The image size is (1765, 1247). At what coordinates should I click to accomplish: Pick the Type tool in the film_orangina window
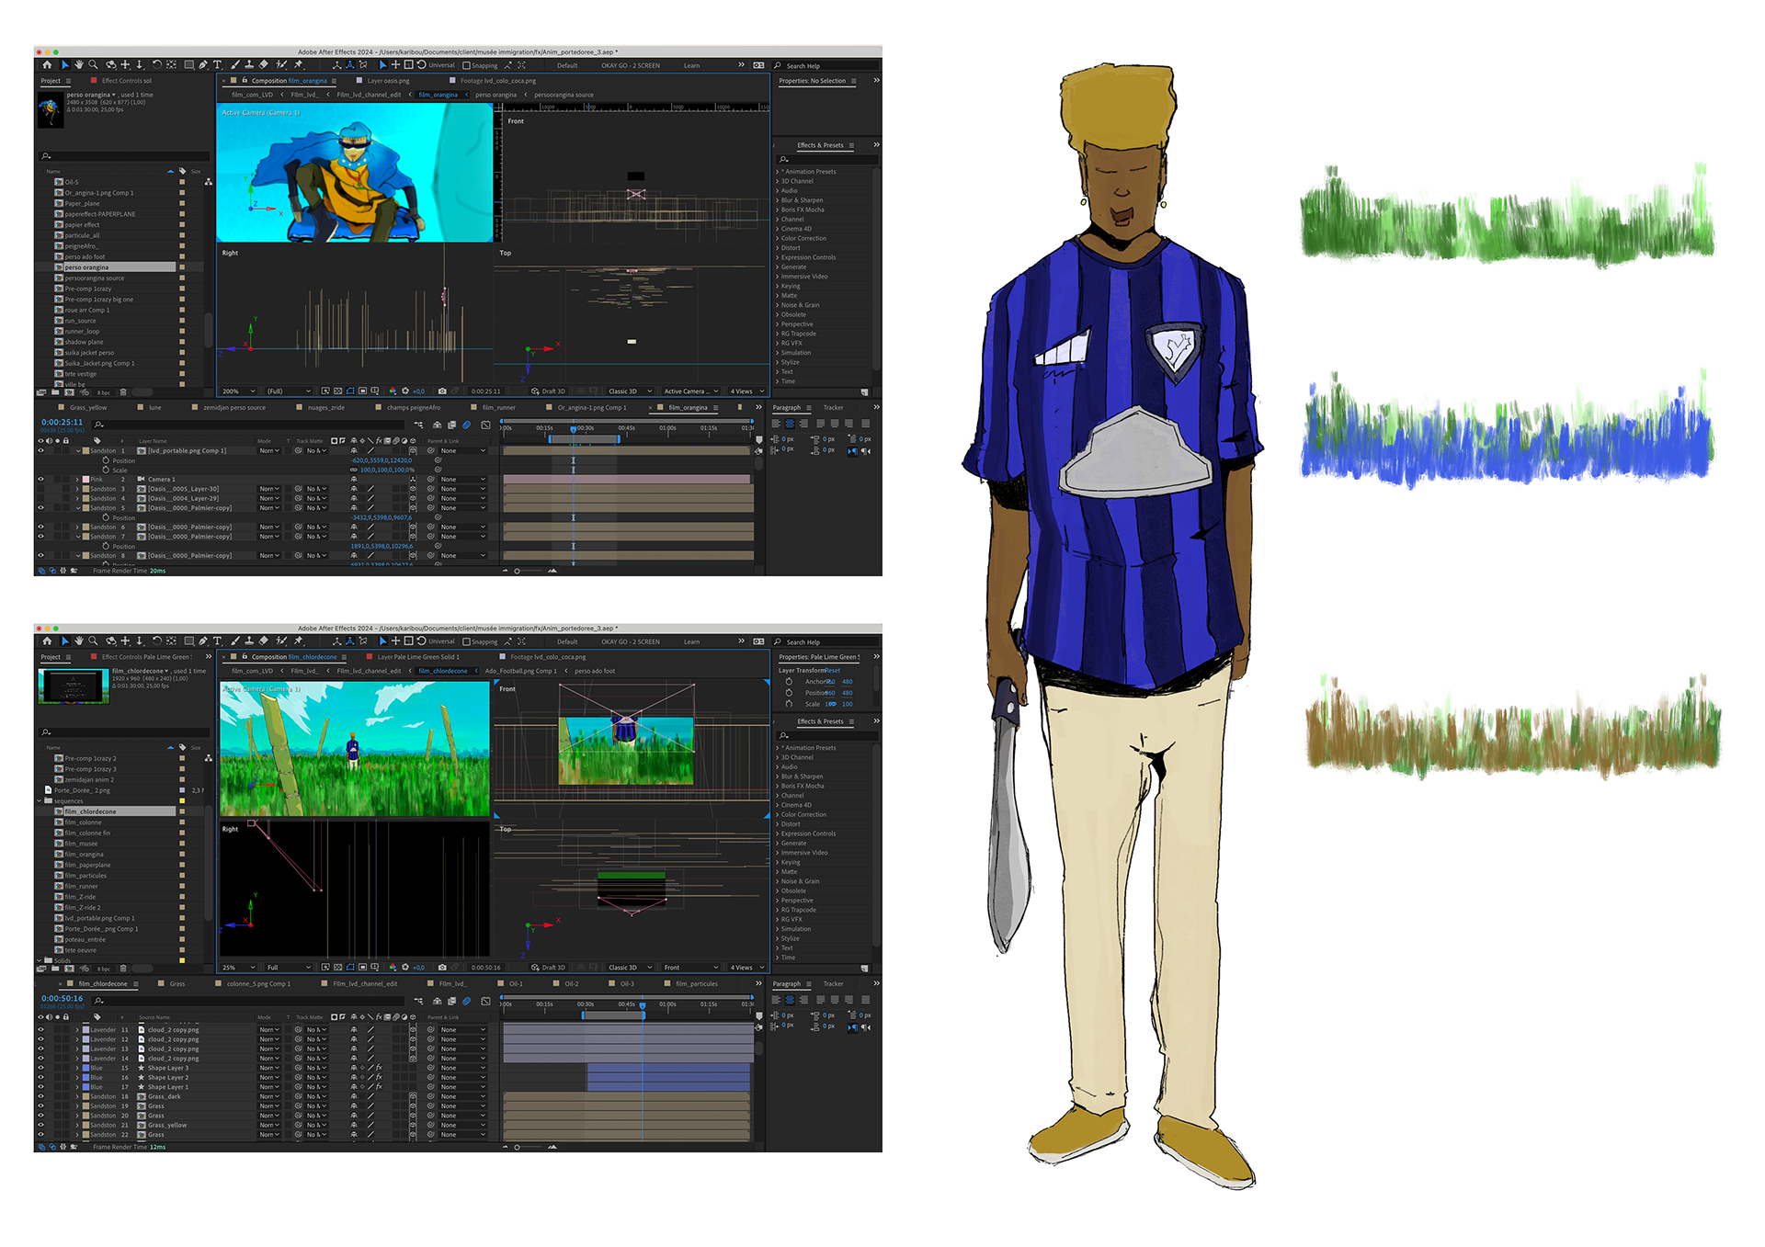(x=218, y=65)
